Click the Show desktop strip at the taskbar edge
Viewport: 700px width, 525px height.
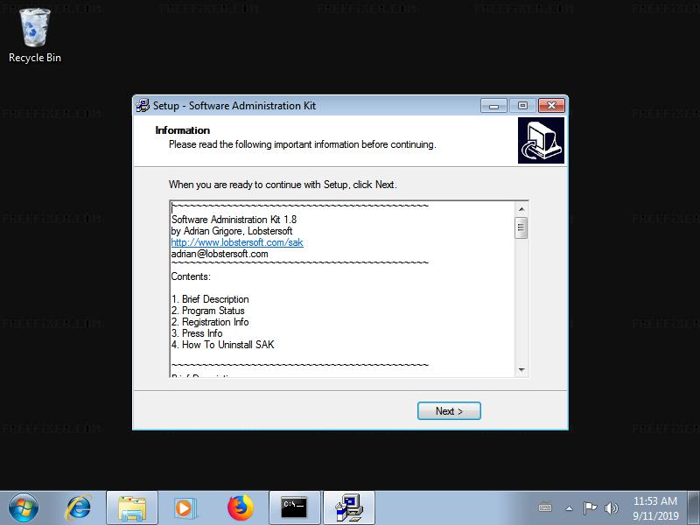pyautogui.click(x=694, y=508)
